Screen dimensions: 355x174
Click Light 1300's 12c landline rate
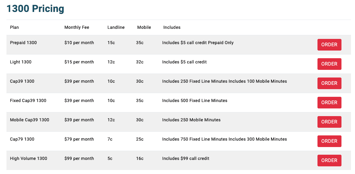[x=111, y=62]
